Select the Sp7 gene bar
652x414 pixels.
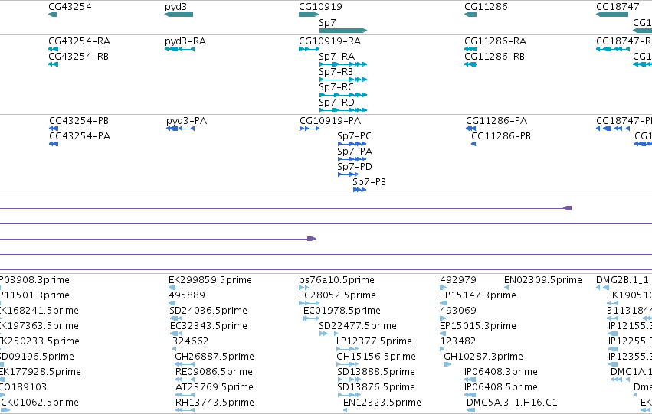coord(343,31)
